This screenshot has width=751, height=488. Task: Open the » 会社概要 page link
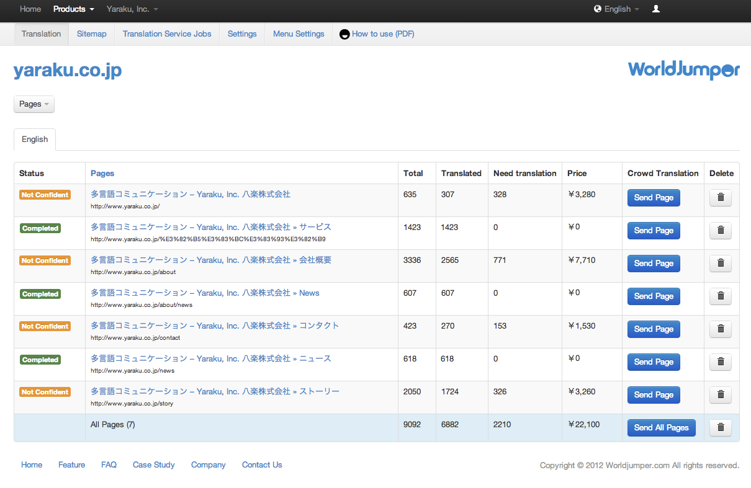tap(211, 260)
